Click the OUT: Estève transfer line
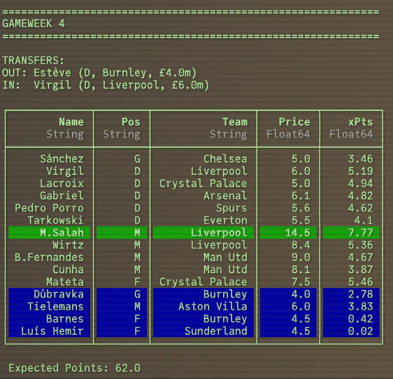The width and height of the screenshot is (393, 379). [x=99, y=73]
